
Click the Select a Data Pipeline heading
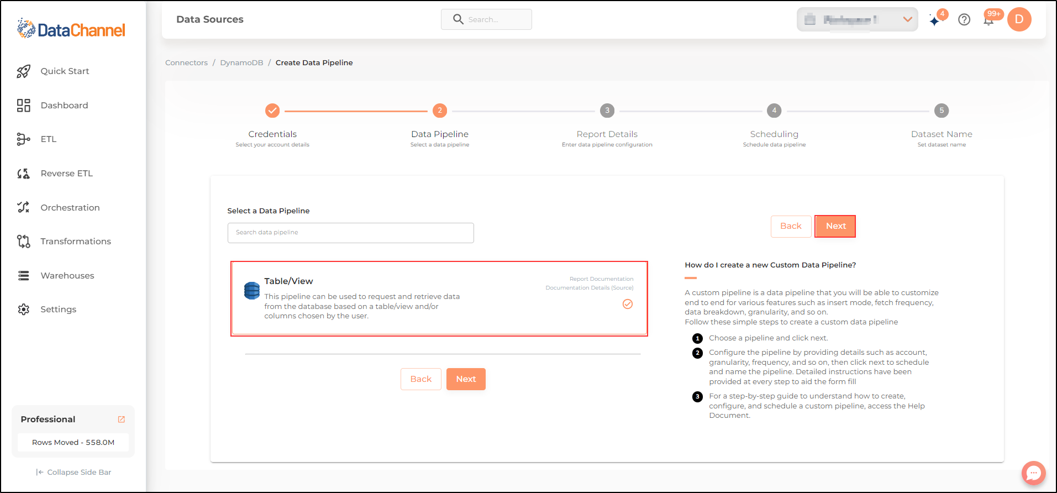pos(269,211)
